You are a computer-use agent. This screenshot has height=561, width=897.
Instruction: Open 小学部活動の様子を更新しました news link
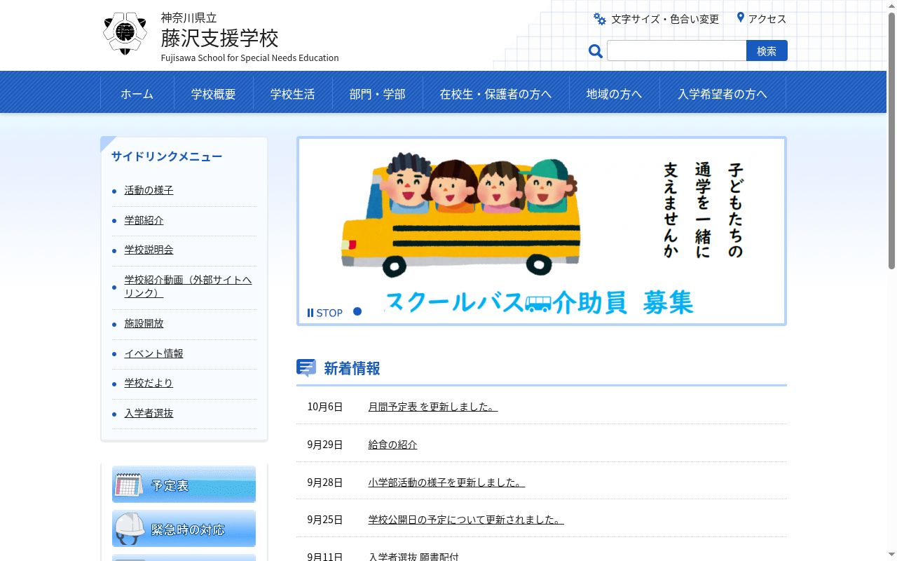tap(446, 482)
